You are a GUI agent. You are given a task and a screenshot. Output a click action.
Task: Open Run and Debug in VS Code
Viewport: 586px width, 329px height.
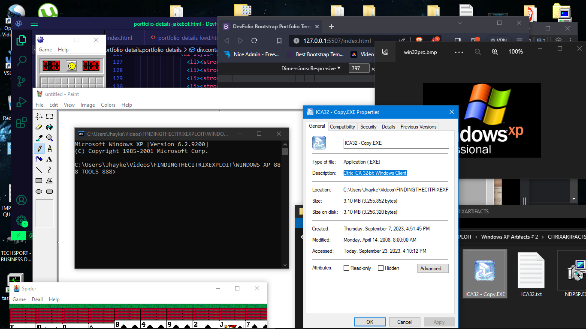pyautogui.click(x=21, y=102)
